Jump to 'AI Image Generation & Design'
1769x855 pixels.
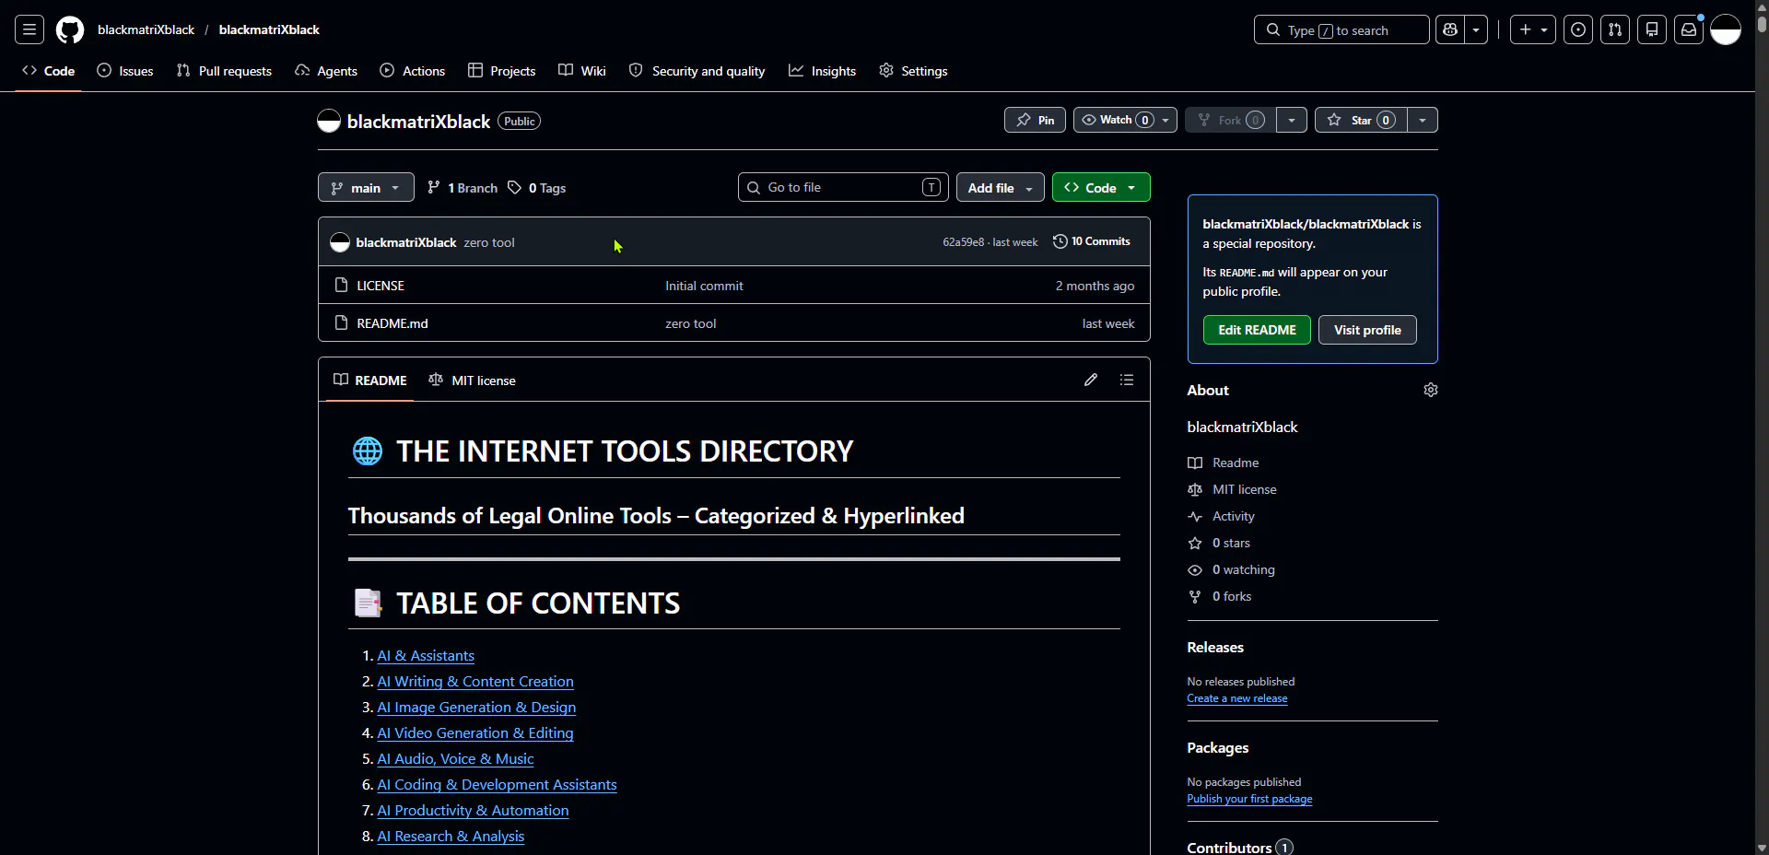click(x=476, y=708)
